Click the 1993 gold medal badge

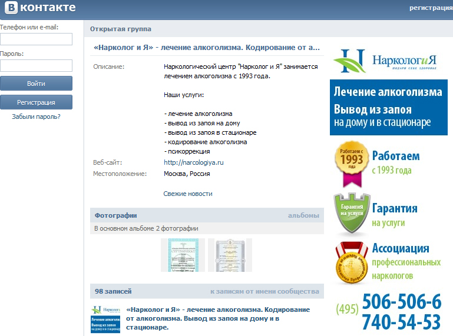click(352, 164)
